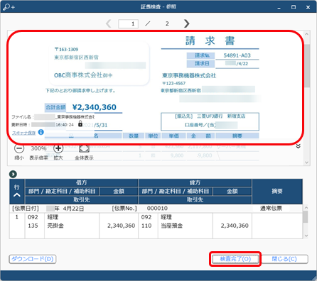Click the journal table scroll down arrow
317x281 pixels.
coord(306,236)
